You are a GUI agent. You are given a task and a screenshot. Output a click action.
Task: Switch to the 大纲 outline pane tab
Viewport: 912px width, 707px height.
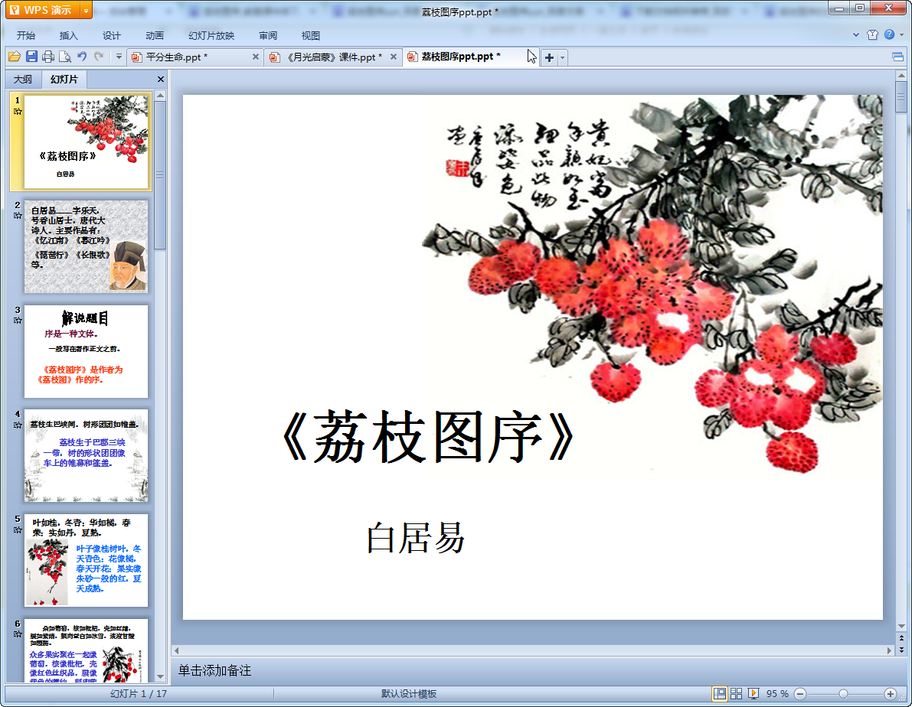click(23, 79)
